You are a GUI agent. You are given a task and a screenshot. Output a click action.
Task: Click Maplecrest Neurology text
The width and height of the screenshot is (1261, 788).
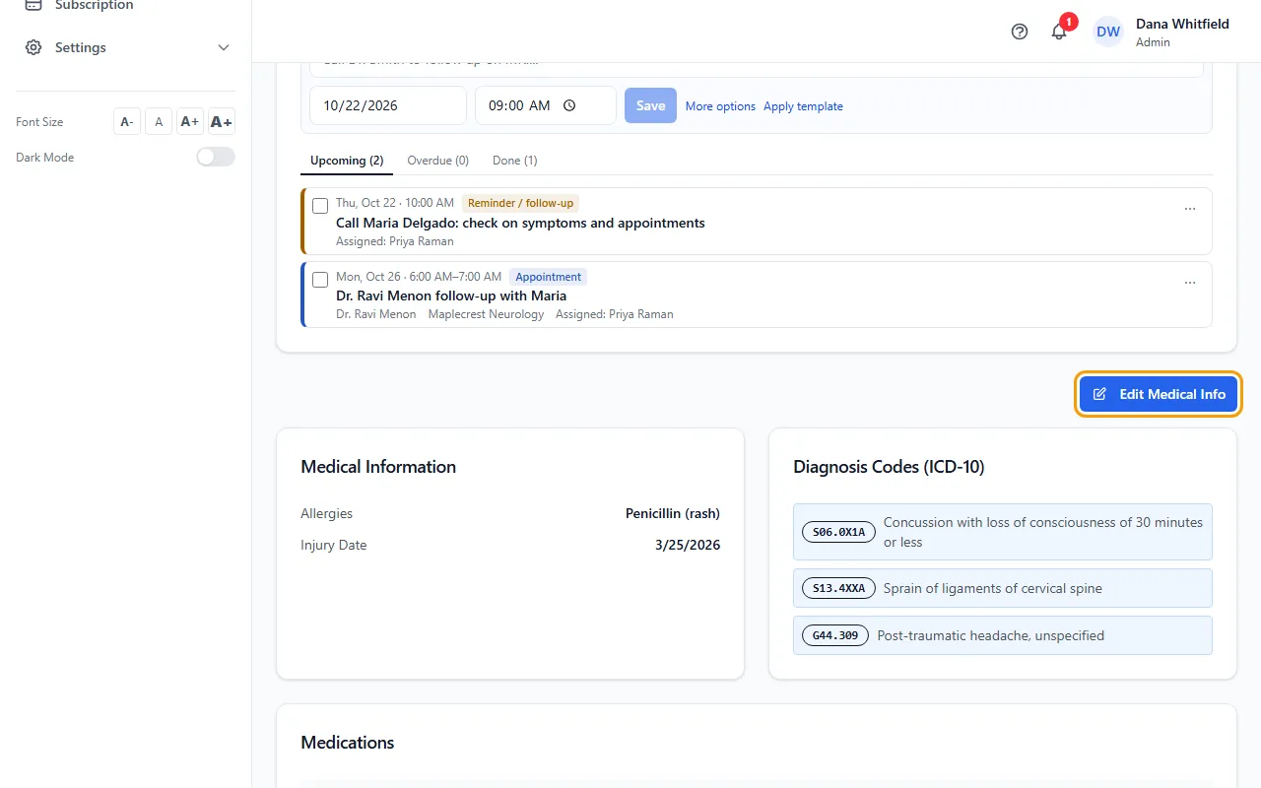(x=486, y=314)
